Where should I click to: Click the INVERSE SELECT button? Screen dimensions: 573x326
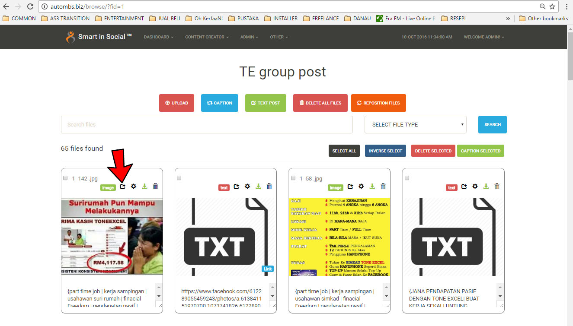[385, 151]
